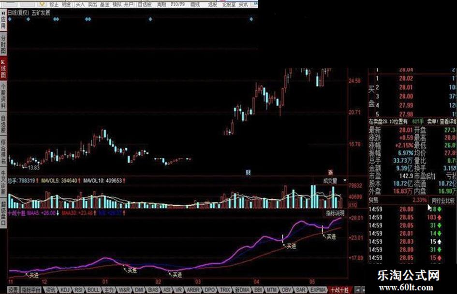This screenshot has width=457, height=294.
Task: Select the BOLL indicator tab
Action: (x=93, y=290)
